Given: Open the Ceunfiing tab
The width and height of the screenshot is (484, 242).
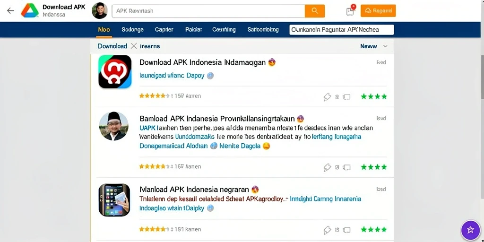Looking at the screenshot, I should pos(224,30).
